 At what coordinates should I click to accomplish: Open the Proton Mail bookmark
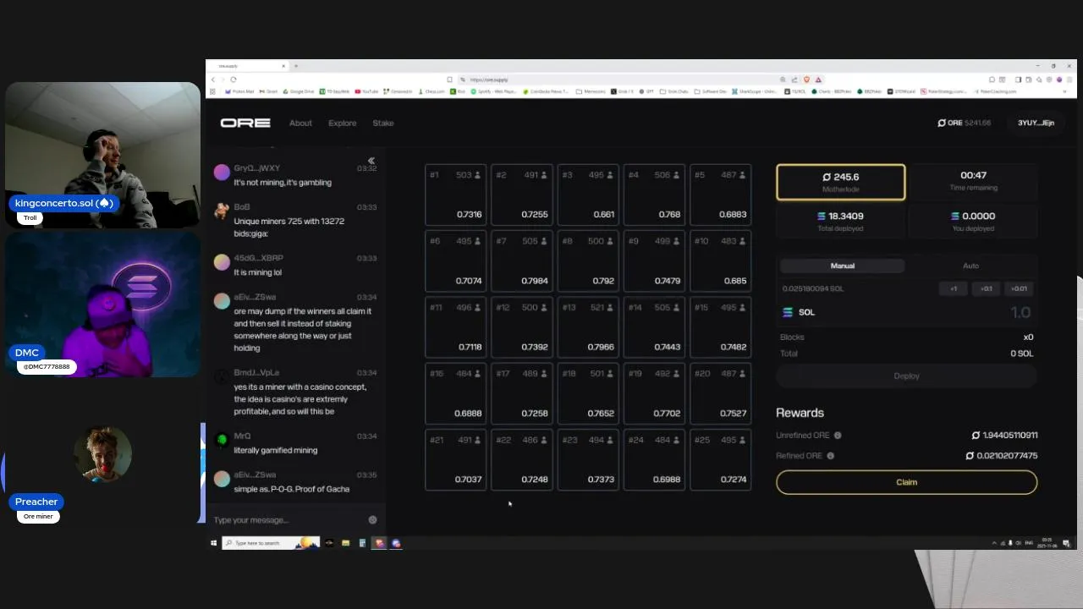point(239,91)
